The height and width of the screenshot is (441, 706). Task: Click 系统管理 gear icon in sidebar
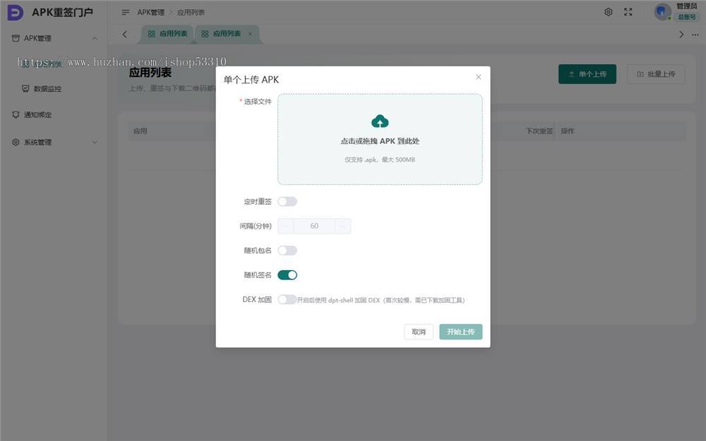16,143
